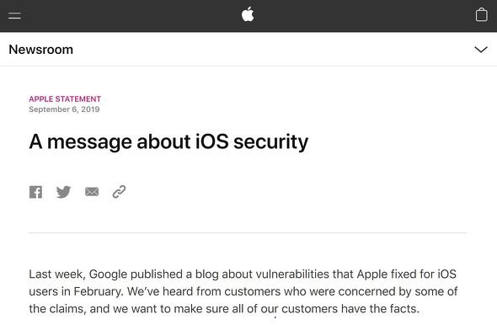Click the word security in the headline
This screenshot has height=325, width=497.
[271, 141]
